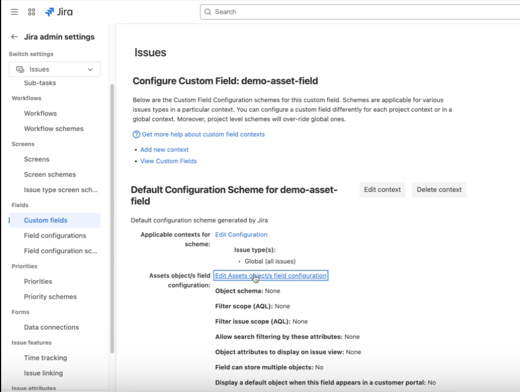
Task: Click the search magnifier icon
Action: 208,12
